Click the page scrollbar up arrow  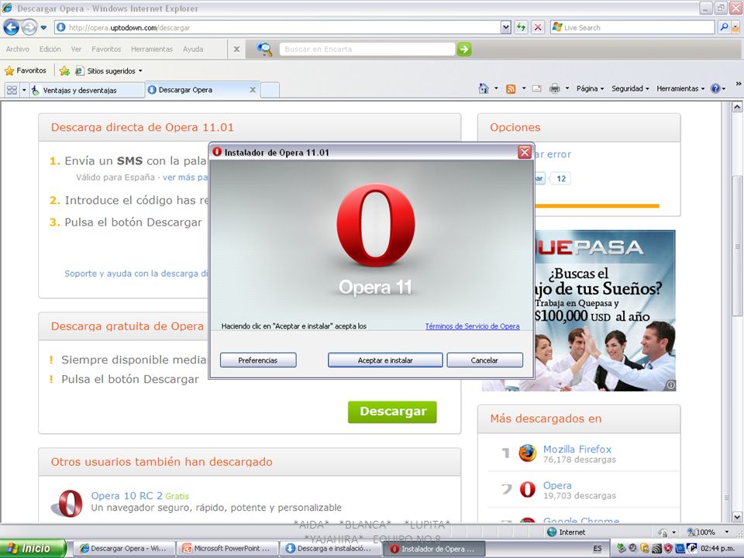click(x=737, y=107)
